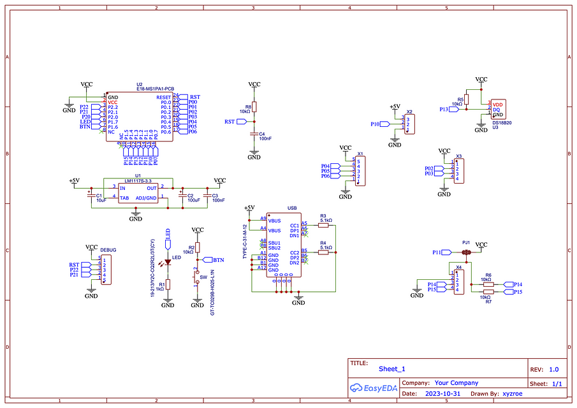This screenshot has height=408, width=577.
Task: Click the GND symbol below the DEBUG header
Action: (x=91, y=293)
